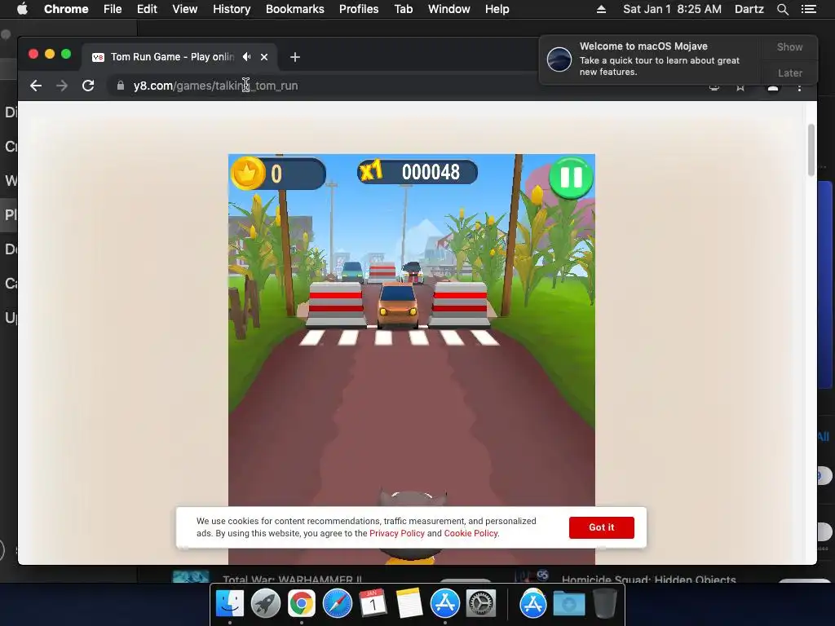Open Notes from the Dock
Image resolution: width=835 pixels, height=626 pixels.
pos(409,604)
